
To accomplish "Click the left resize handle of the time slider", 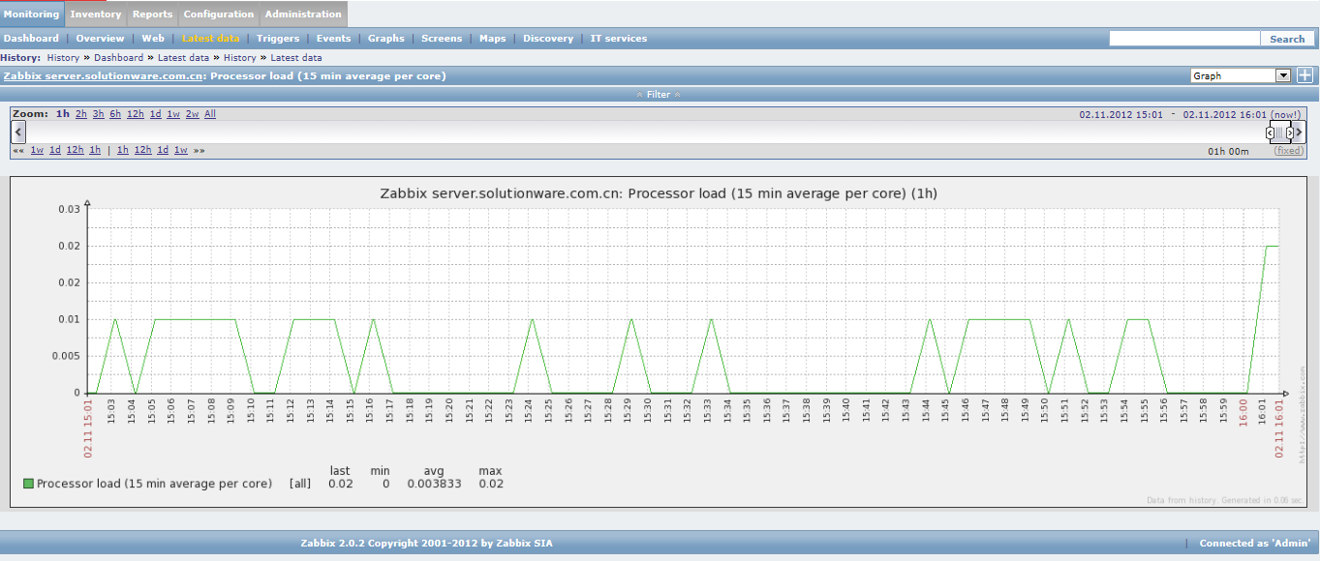I will click(1270, 133).
